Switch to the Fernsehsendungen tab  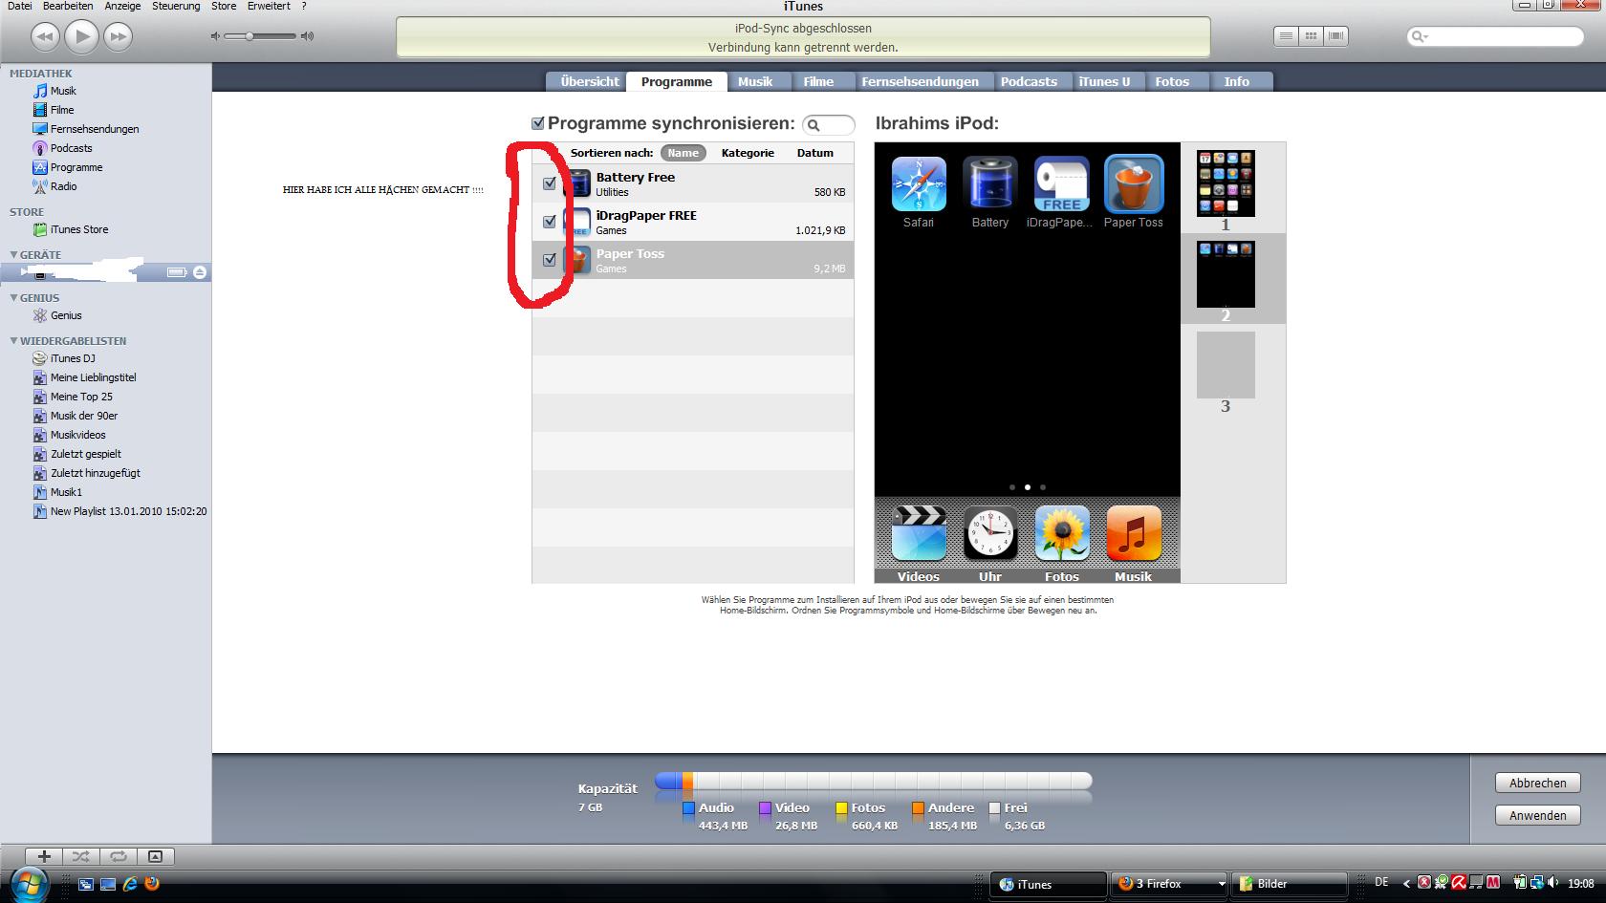(x=920, y=81)
